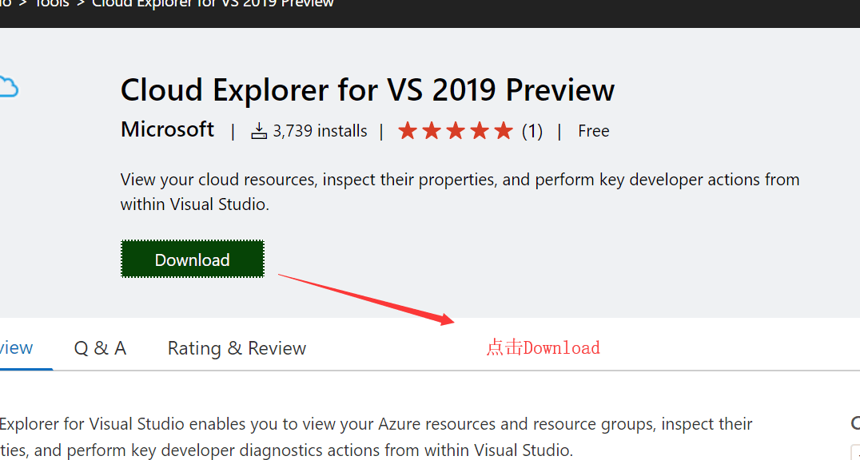Select the fourth rating star
Screen dimensions: 860x460
480,131
